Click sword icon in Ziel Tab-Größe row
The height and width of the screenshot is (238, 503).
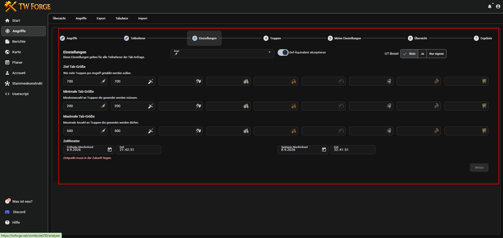coord(151,81)
